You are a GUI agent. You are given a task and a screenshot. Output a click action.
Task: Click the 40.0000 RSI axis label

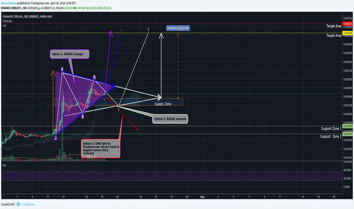pyautogui.click(x=348, y=179)
